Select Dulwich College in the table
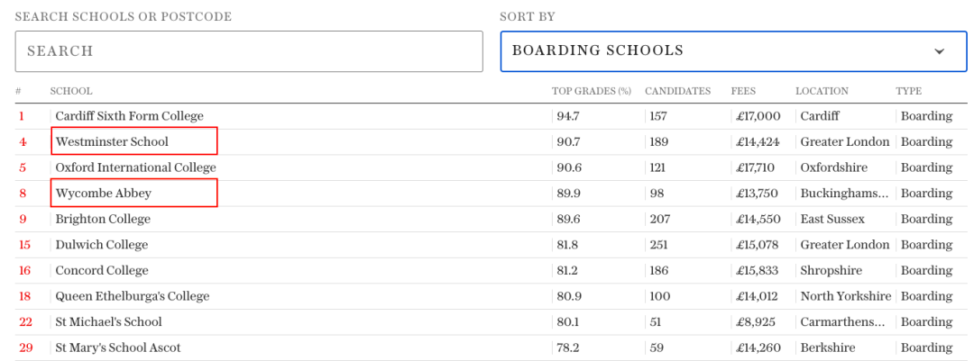The width and height of the screenshot is (974, 361). [102, 245]
